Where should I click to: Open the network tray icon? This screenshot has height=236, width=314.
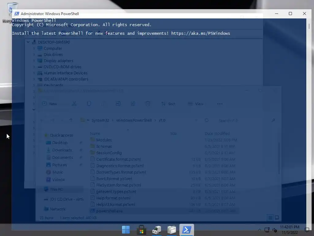click(267, 230)
